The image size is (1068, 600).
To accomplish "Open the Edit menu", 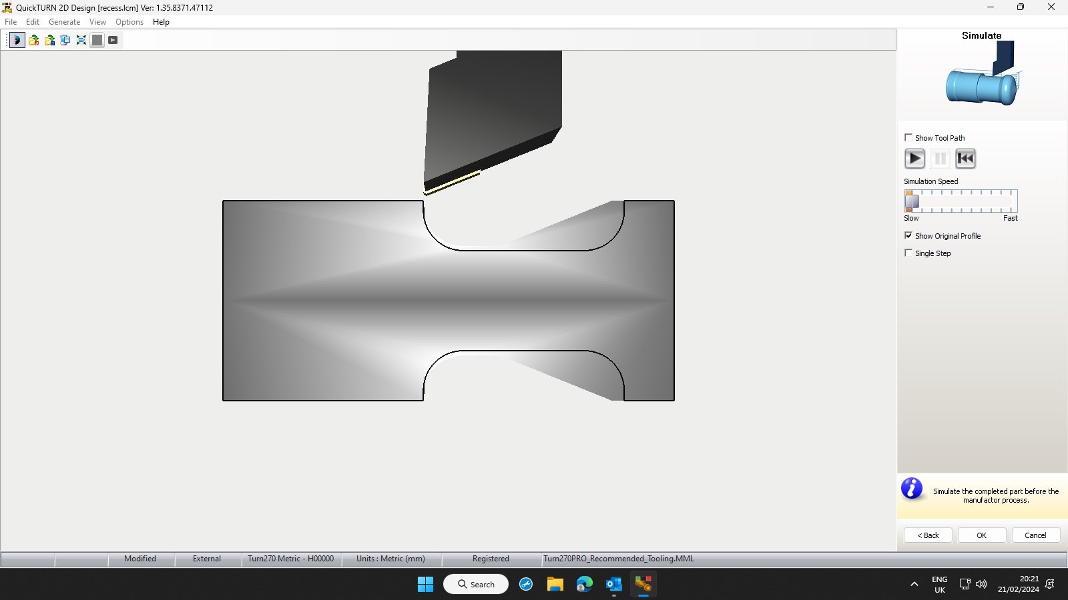I will click(x=33, y=22).
